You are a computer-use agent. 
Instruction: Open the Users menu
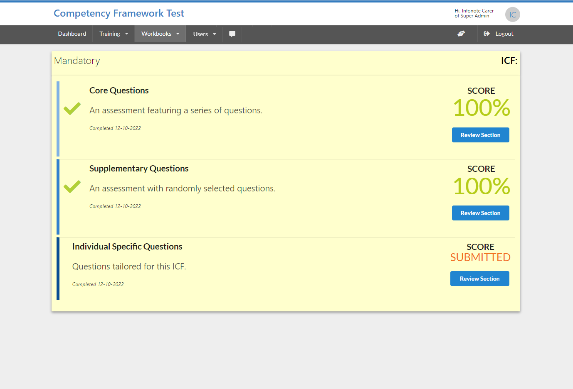(205, 34)
